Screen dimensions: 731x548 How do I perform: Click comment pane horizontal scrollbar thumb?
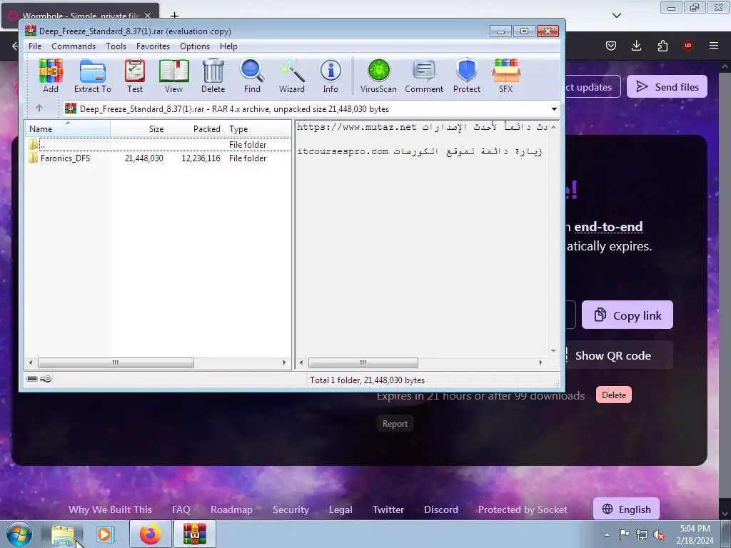tap(363, 362)
